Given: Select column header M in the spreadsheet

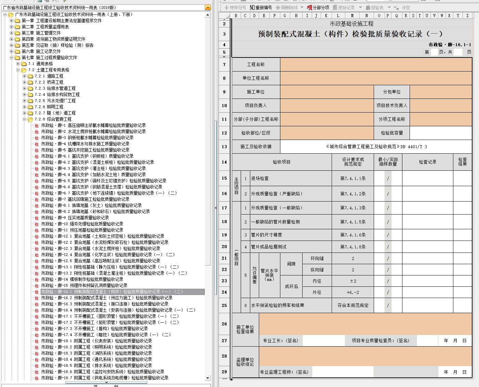Looking at the screenshot, I should pos(352,16).
